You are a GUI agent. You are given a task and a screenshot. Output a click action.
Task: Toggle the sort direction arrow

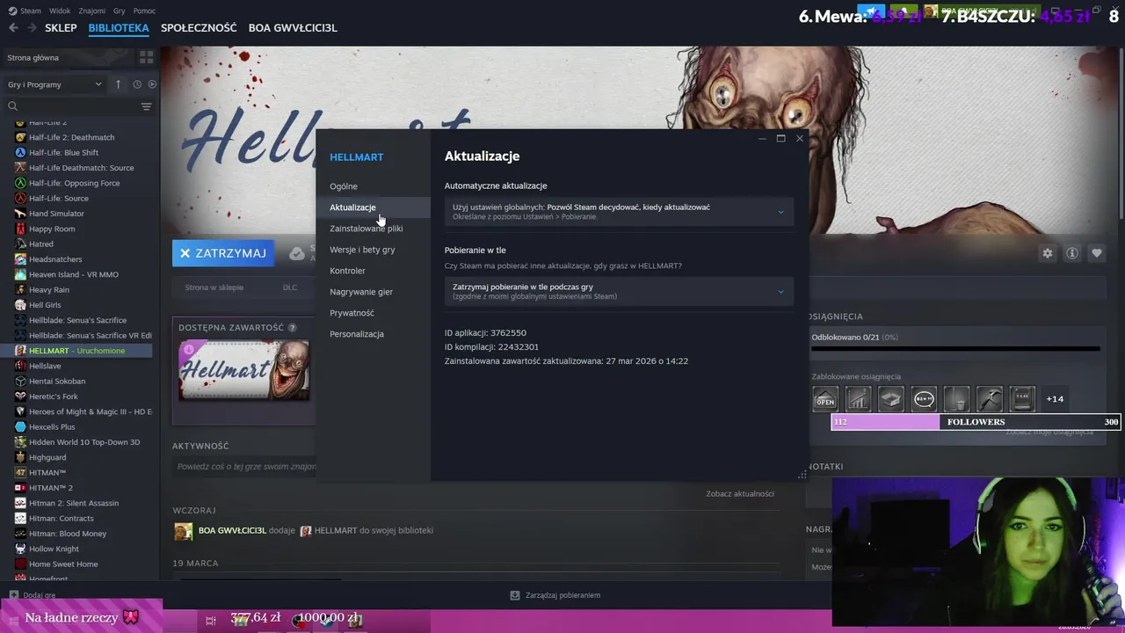coord(118,84)
